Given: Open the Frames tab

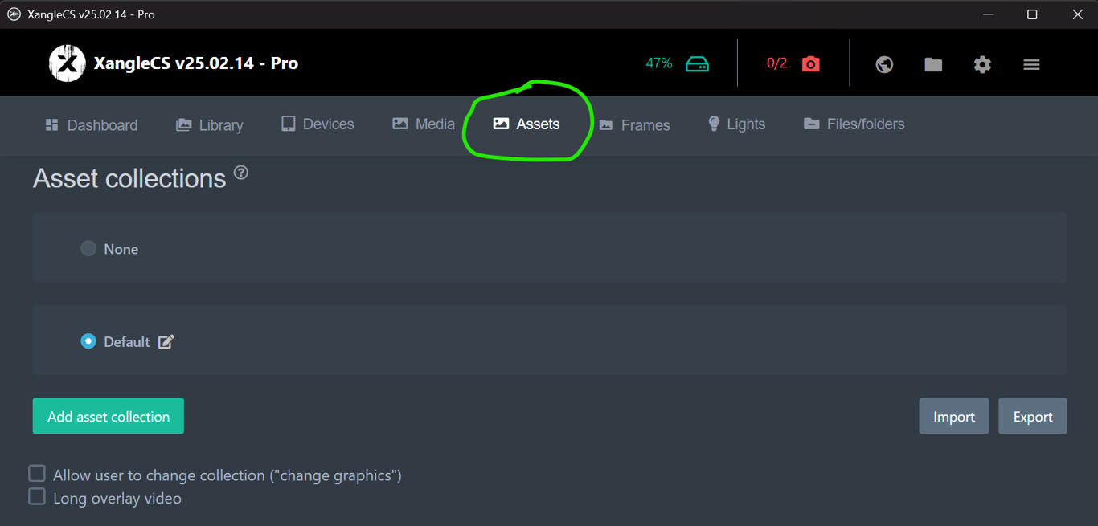Looking at the screenshot, I should (634, 125).
